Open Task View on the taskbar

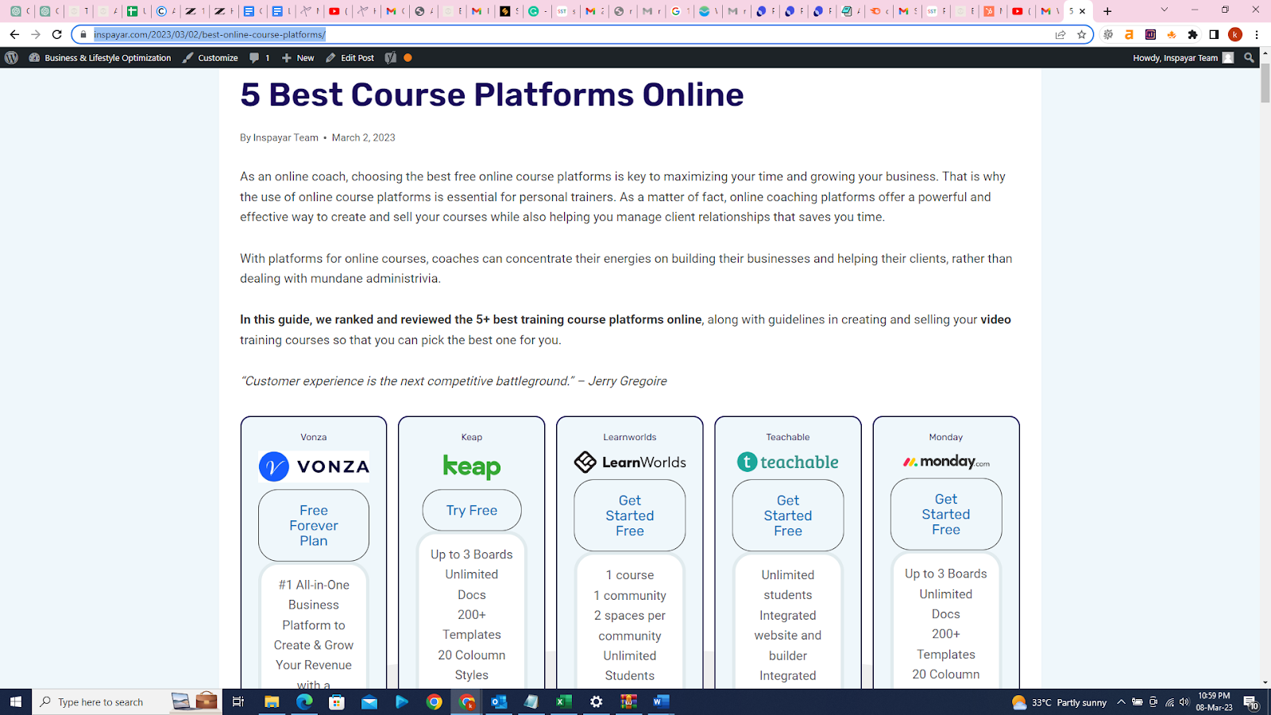(238, 701)
